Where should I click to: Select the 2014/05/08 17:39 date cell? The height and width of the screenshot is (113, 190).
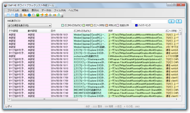[61, 96]
